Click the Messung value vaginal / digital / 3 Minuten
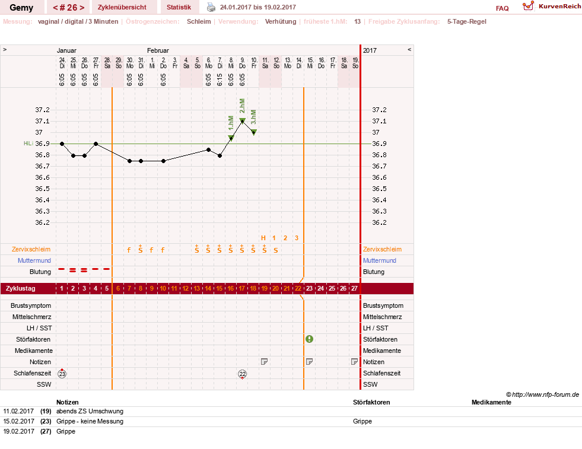The image size is (582, 449). (78, 21)
